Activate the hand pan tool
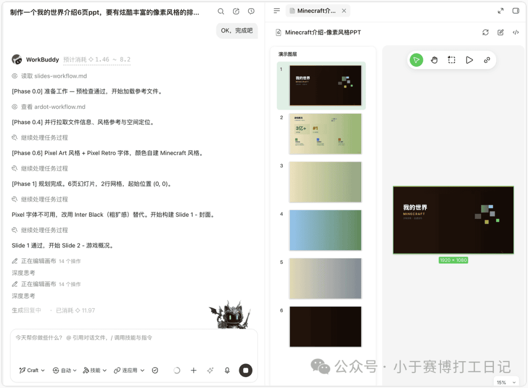This screenshot has width=528, height=388. tap(434, 60)
